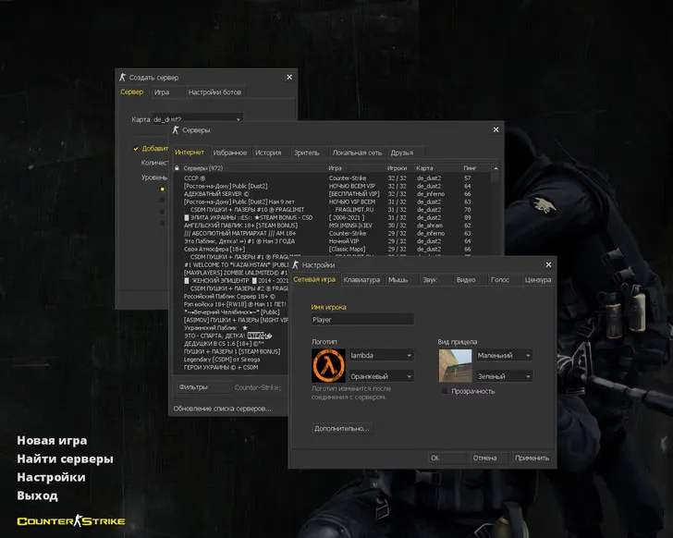Click the Серверы window title icon
This screenshot has height=538, width=673.
coord(177,130)
